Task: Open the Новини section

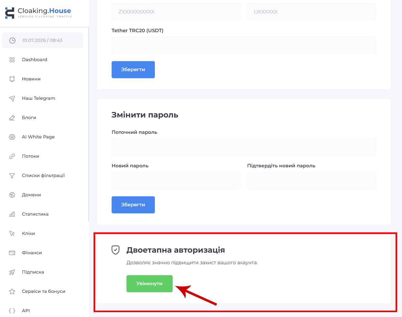Action: pyautogui.click(x=31, y=79)
